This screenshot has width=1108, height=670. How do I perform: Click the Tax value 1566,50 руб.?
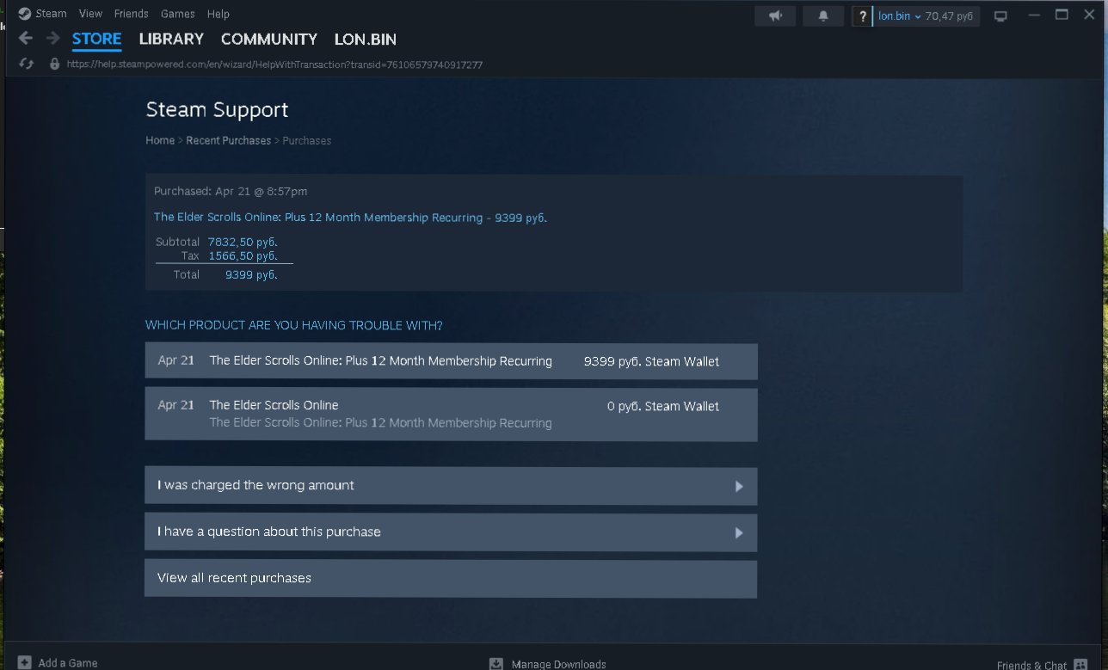[243, 256]
